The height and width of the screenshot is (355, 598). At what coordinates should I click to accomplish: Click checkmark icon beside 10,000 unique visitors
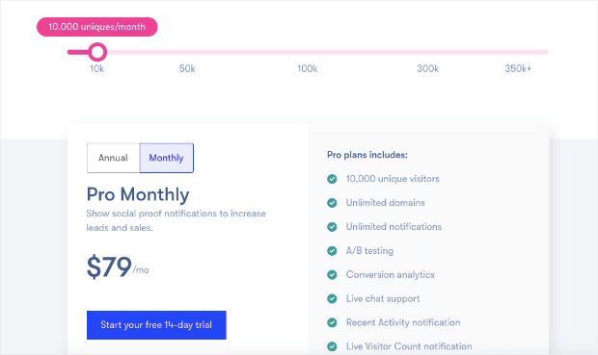[332, 179]
